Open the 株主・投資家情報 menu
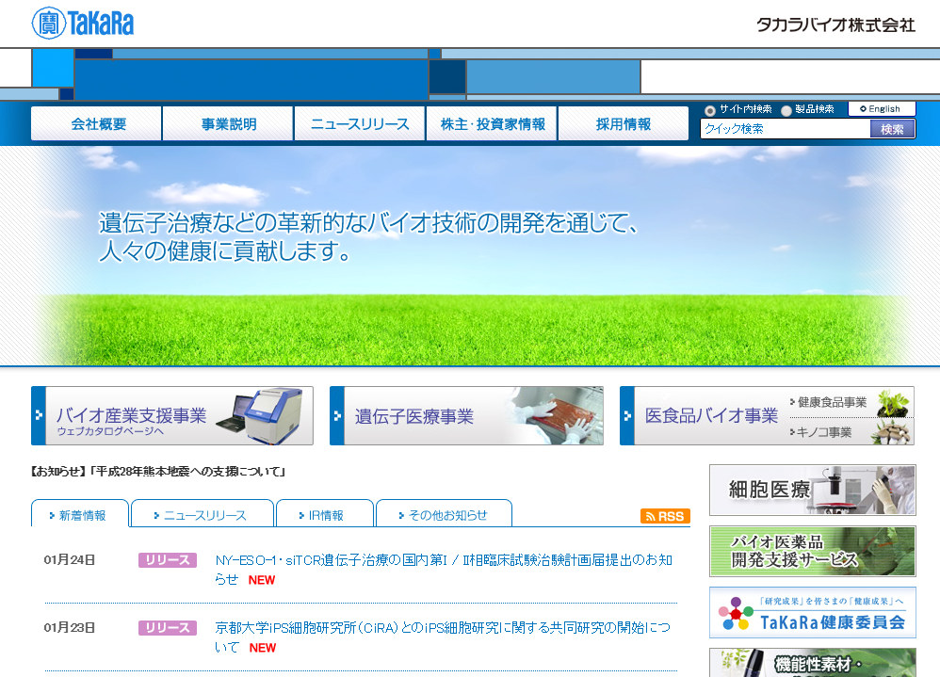 pyautogui.click(x=493, y=123)
